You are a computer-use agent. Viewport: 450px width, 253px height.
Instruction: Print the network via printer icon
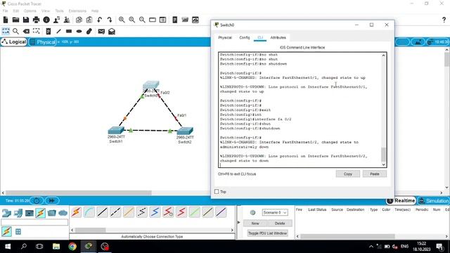tap(36, 20)
